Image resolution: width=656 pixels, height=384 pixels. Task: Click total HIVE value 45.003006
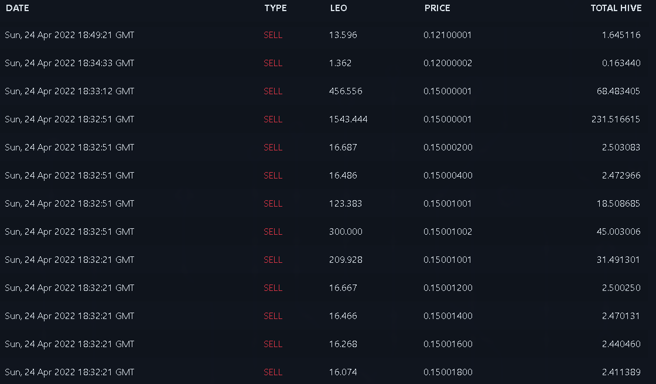point(619,231)
